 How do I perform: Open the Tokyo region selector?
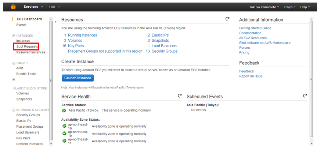tap(289, 7)
